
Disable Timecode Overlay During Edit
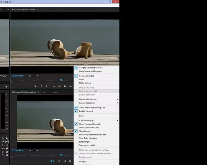point(92,107)
